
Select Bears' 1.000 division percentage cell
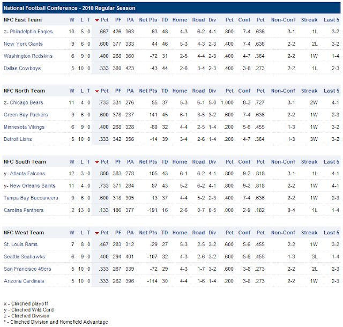(227, 102)
